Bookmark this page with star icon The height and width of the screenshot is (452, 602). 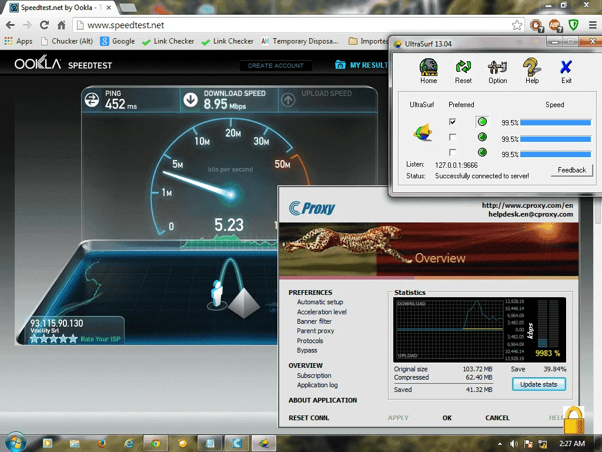(x=517, y=25)
